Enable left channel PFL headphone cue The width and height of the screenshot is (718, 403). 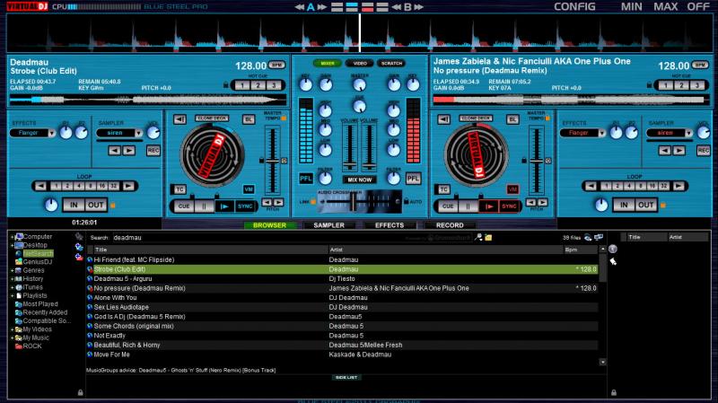[x=306, y=179]
